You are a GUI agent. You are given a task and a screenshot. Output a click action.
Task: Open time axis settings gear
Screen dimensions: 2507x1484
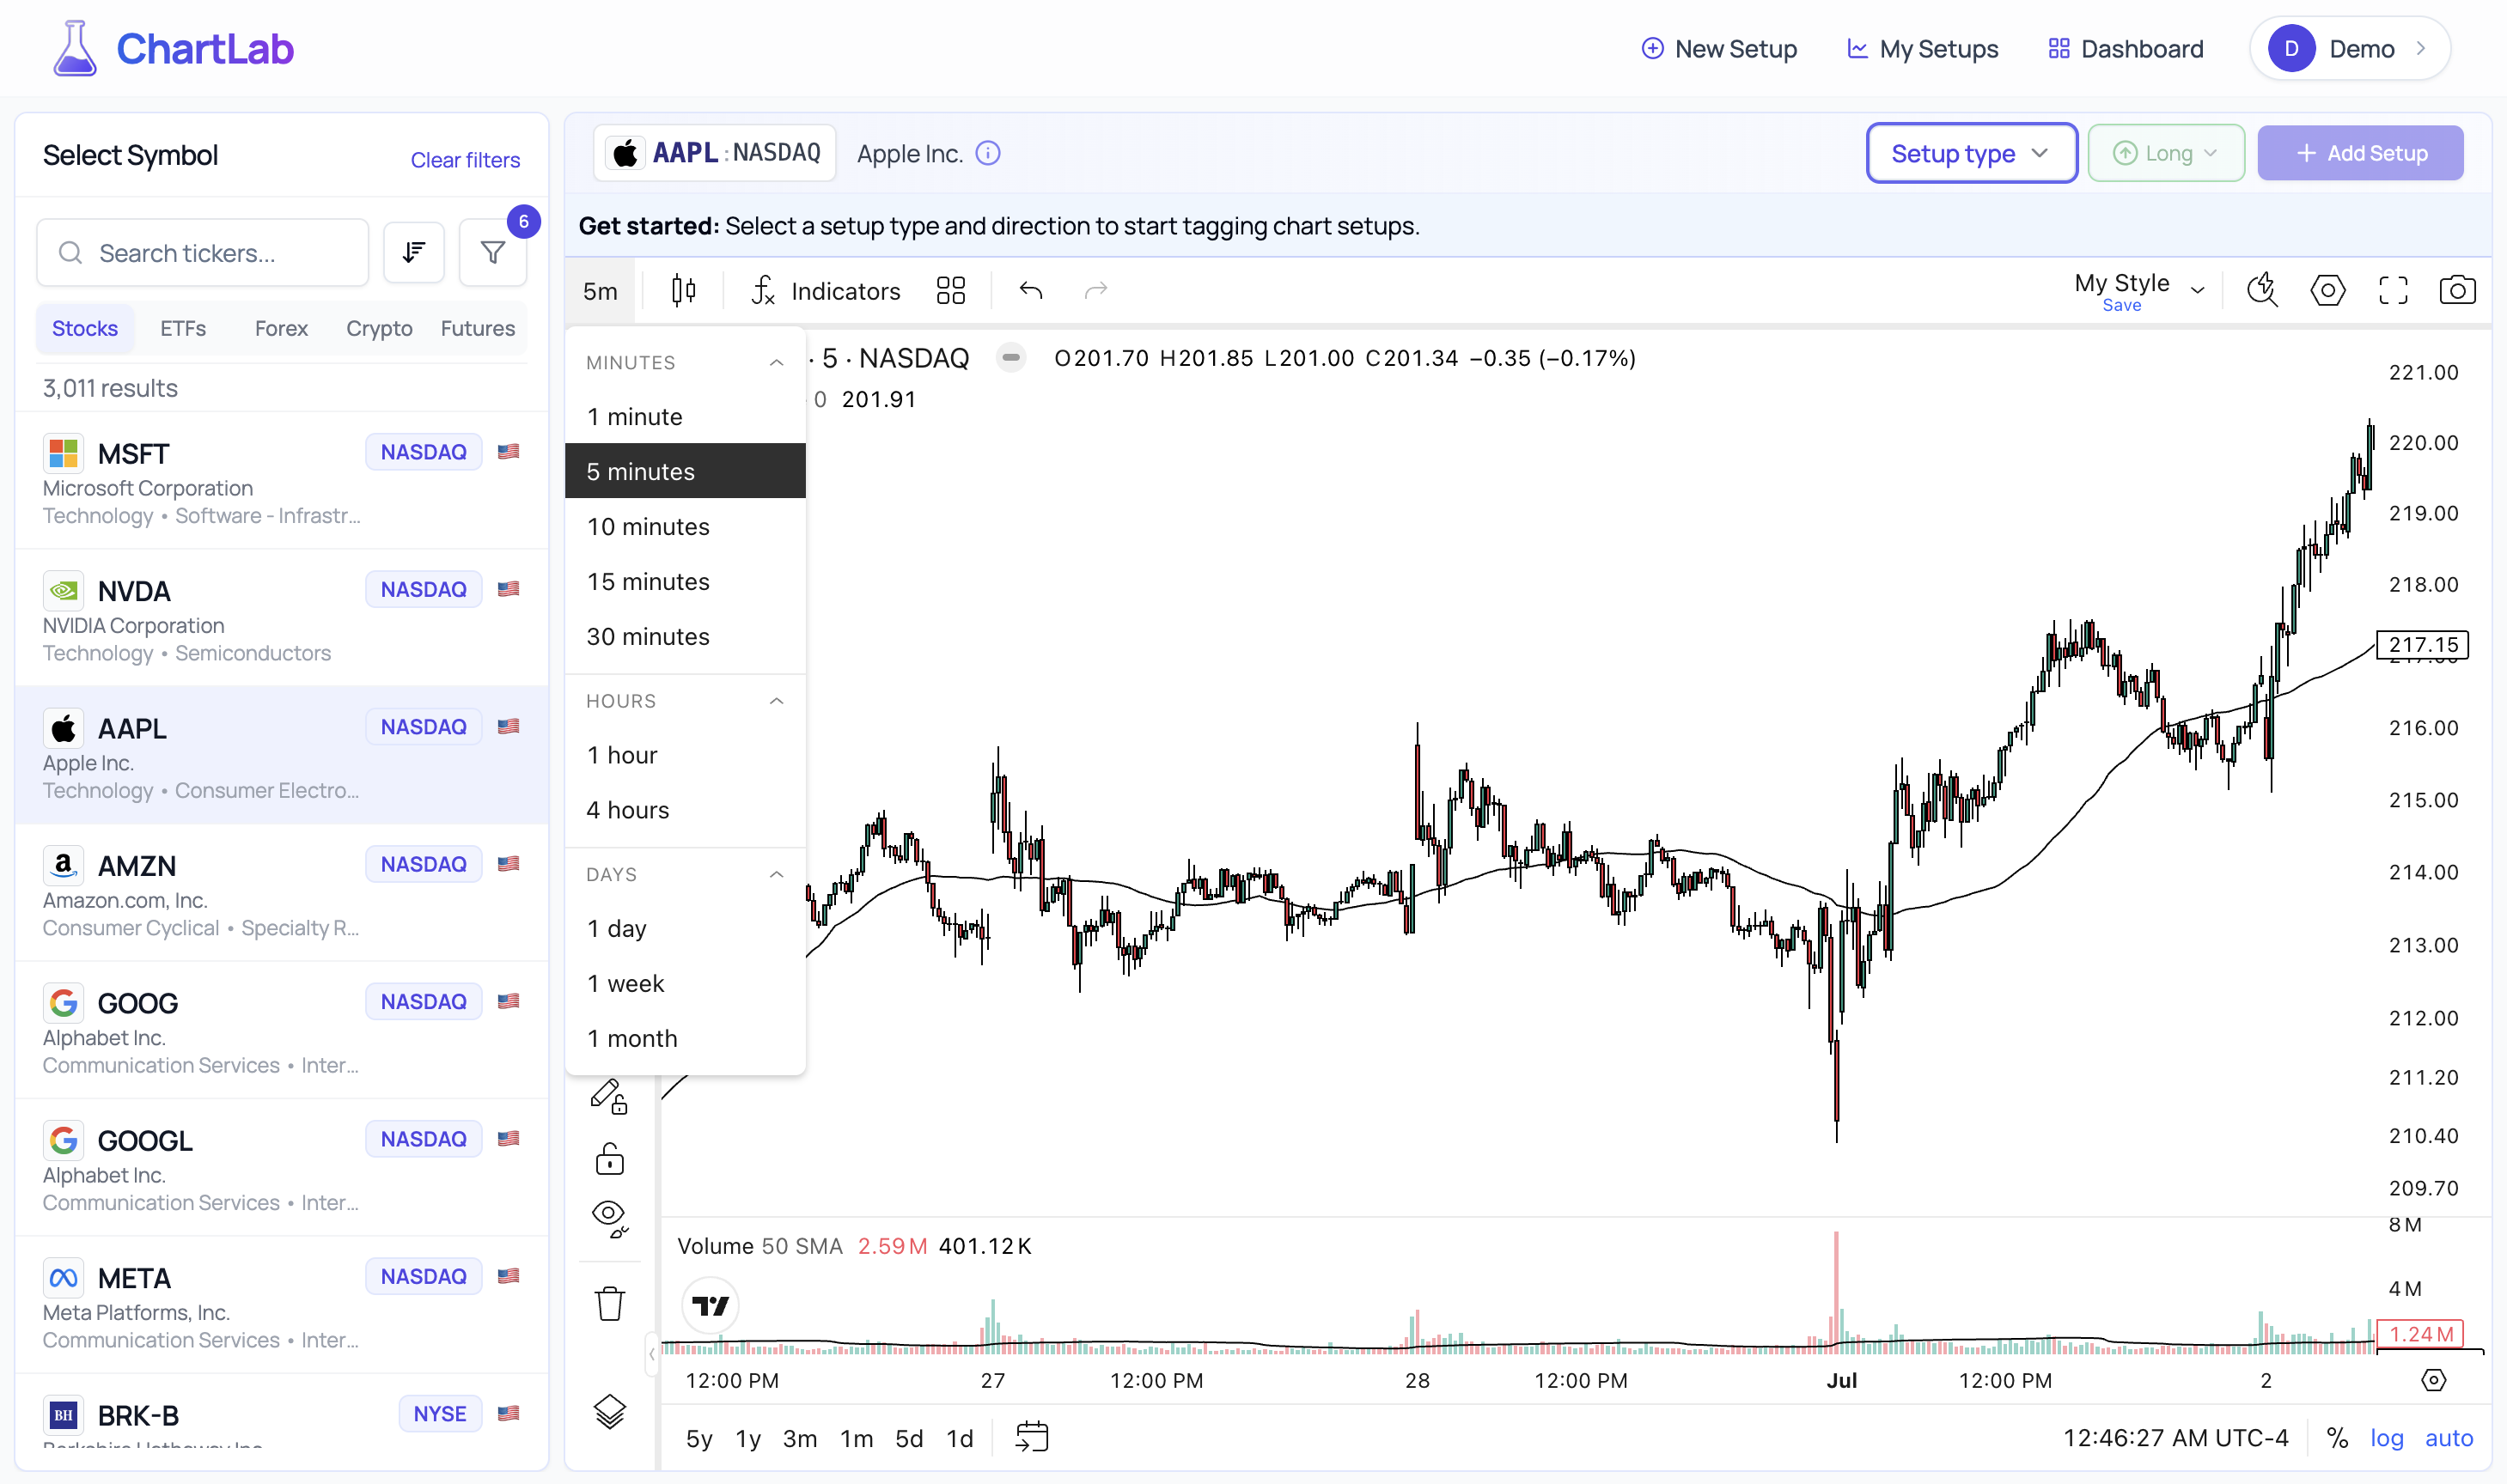(2433, 1380)
